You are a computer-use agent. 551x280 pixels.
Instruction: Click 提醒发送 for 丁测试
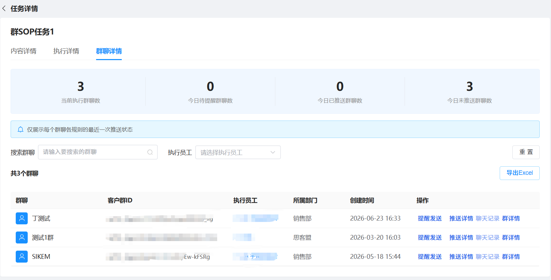point(430,219)
